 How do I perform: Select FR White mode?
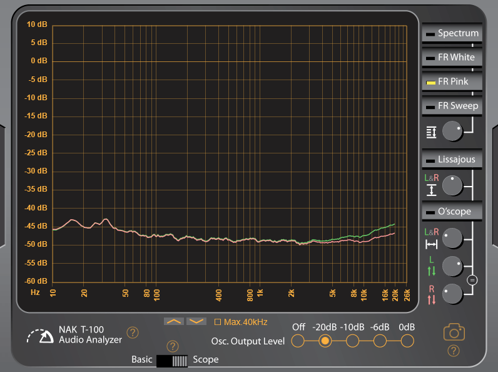(452, 57)
